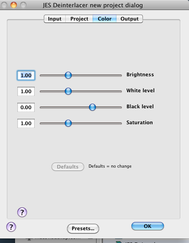Open the Output tab
This screenshot has width=189, height=243.
point(130,19)
